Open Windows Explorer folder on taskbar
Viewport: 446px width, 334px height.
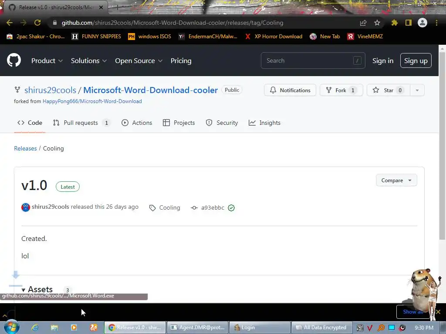[x=54, y=327]
